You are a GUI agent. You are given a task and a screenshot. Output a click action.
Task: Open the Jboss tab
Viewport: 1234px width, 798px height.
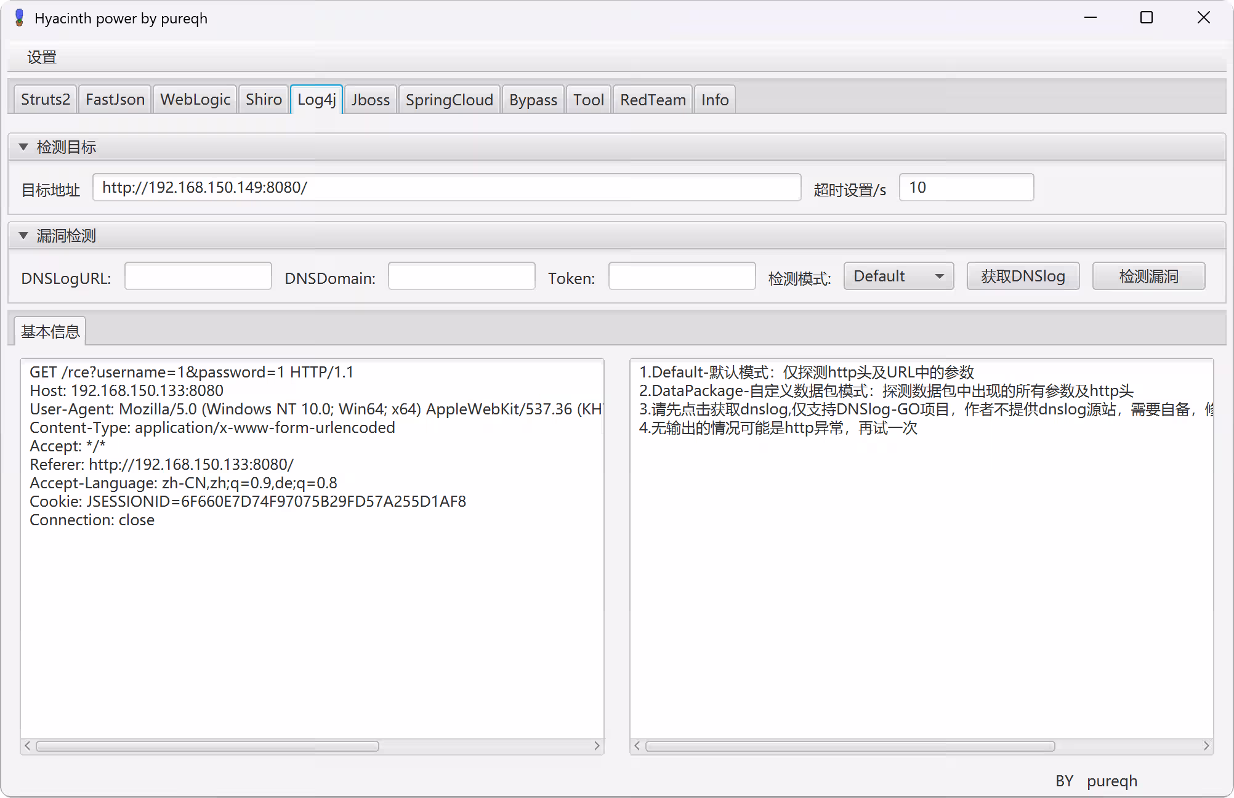tap(369, 99)
